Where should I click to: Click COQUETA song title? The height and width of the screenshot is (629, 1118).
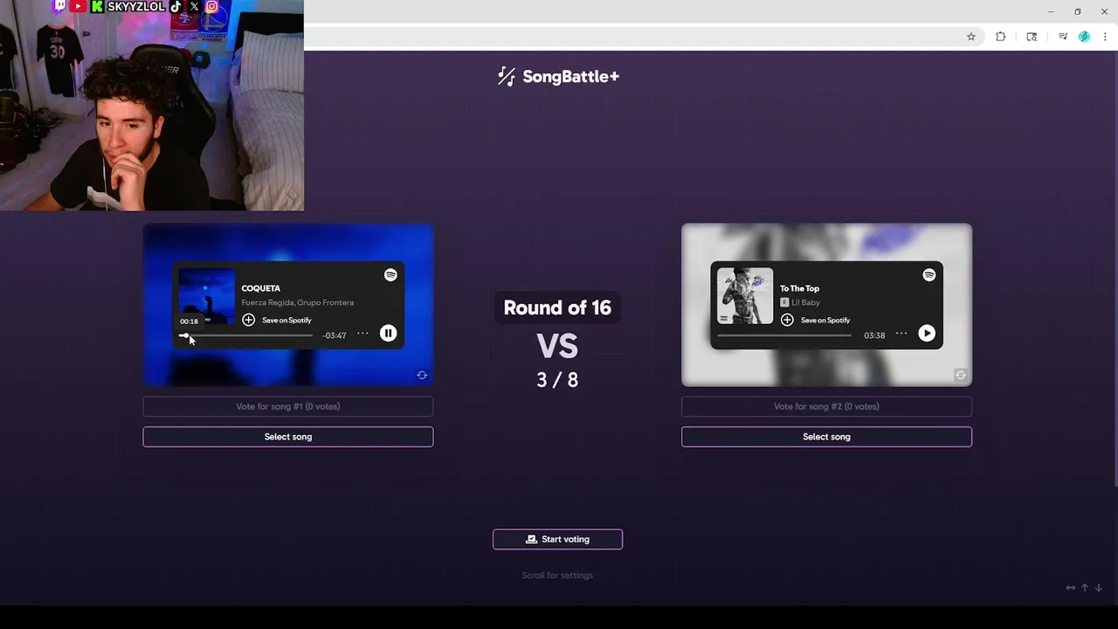[260, 288]
